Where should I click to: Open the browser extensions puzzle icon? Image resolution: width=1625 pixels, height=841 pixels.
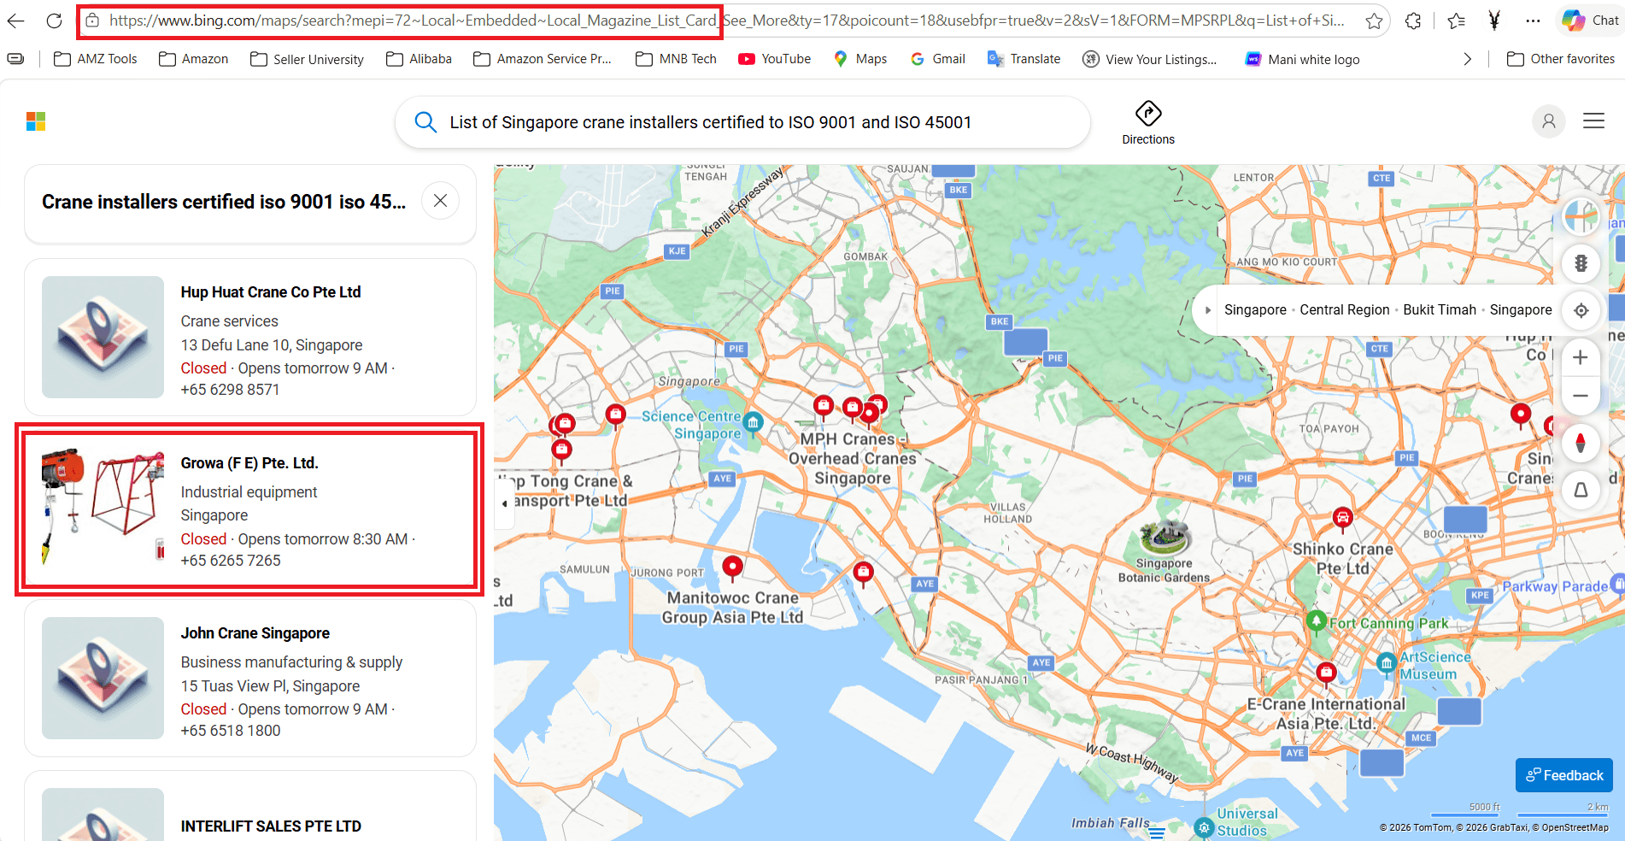tap(1413, 21)
